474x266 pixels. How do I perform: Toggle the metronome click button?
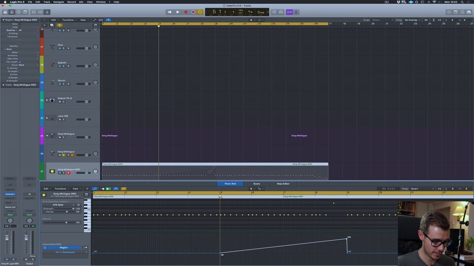[296, 12]
